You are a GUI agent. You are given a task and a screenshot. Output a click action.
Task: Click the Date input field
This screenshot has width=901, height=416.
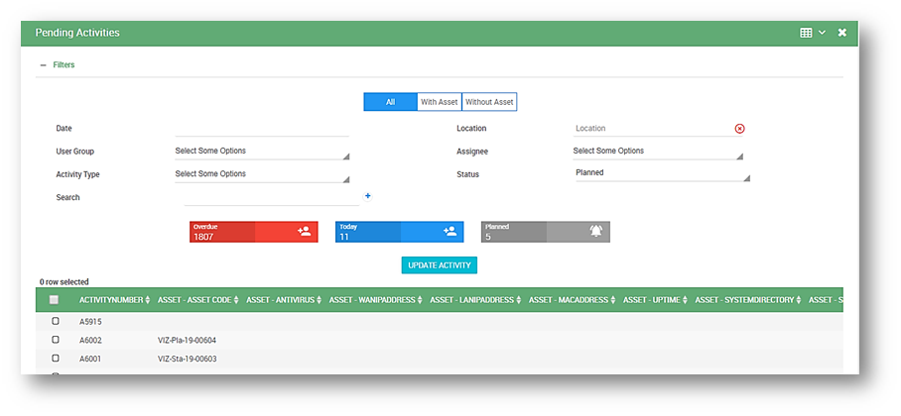(x=262, y=129)
